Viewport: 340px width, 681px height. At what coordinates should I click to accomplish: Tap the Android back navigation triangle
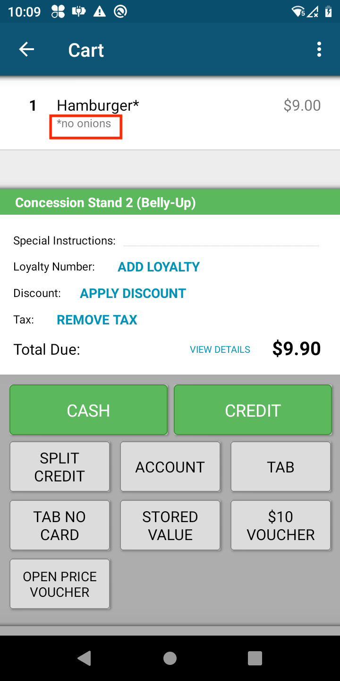point(85,658)
